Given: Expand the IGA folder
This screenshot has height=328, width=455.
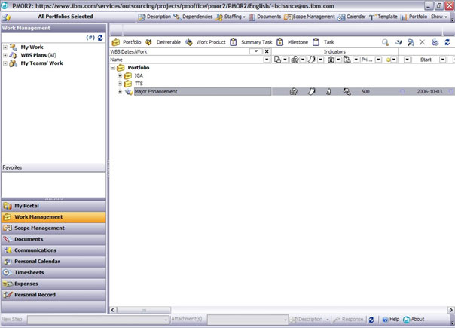Looking at the screenshot, I should [120, 76].
